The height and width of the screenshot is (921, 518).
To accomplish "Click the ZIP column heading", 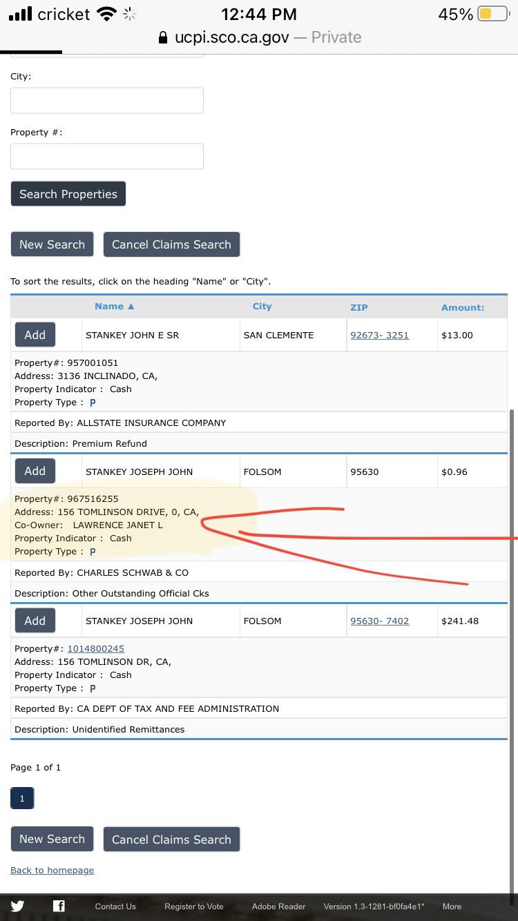I will click(359, 307).
